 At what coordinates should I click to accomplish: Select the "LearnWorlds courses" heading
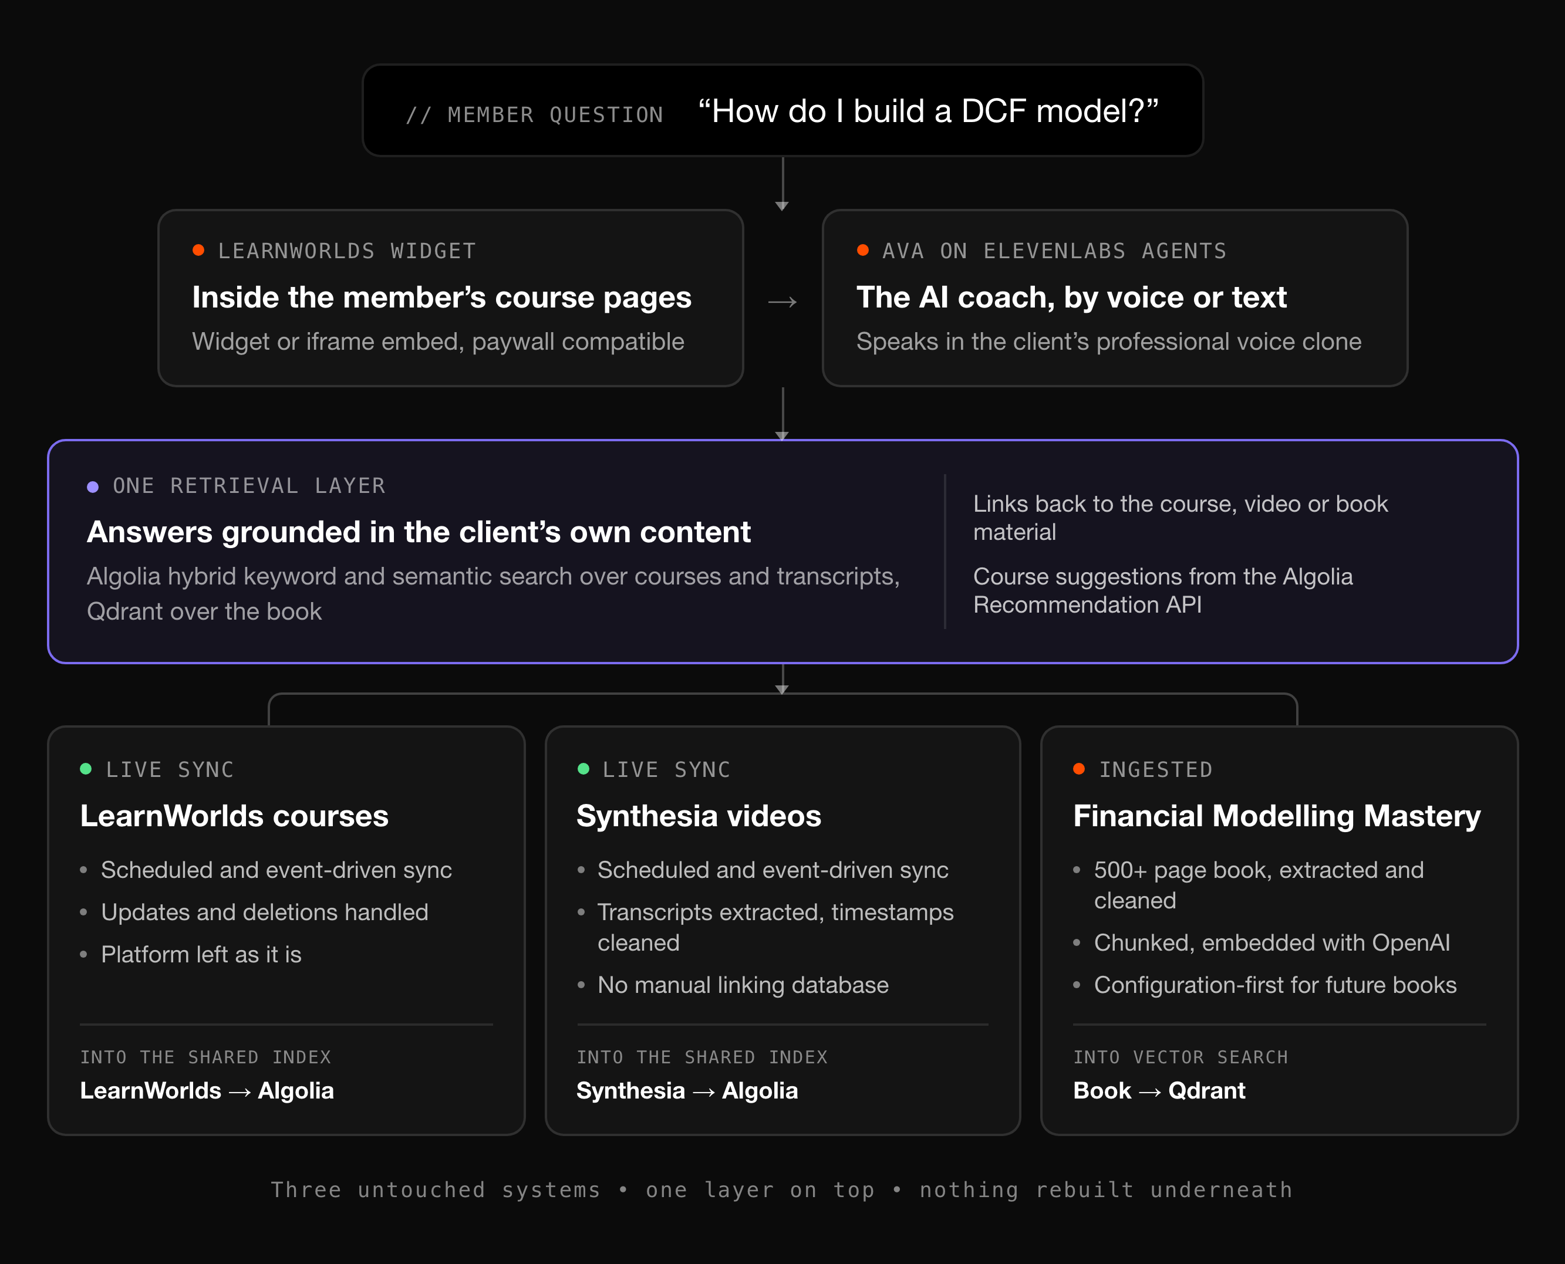(x=234, y=816)
